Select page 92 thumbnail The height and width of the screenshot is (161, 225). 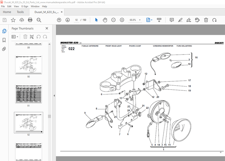[x=29, y=123]
